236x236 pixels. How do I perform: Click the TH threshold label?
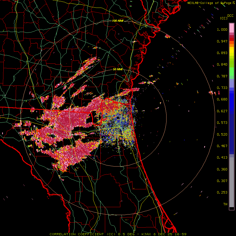click(x=225, y=204)
